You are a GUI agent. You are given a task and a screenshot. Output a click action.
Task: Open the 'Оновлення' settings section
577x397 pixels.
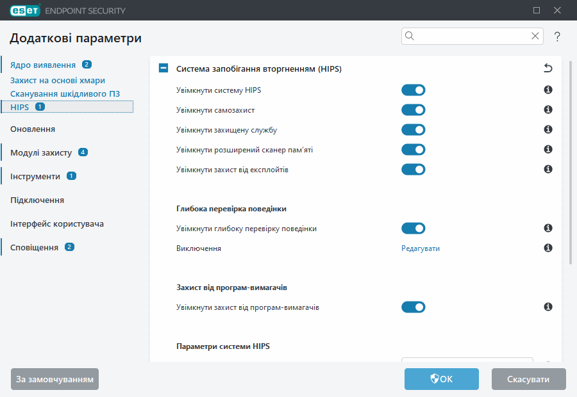coord(33,129)
